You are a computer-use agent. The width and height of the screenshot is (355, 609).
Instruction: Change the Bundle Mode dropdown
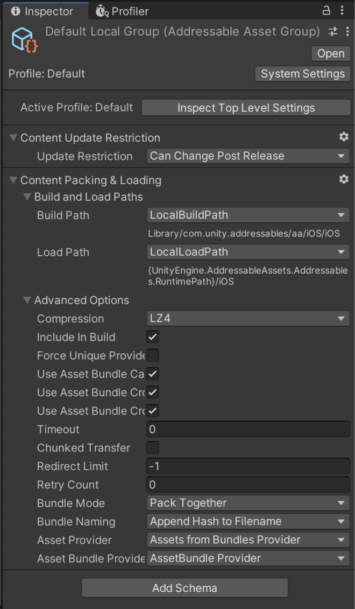[x=247, y=503]
